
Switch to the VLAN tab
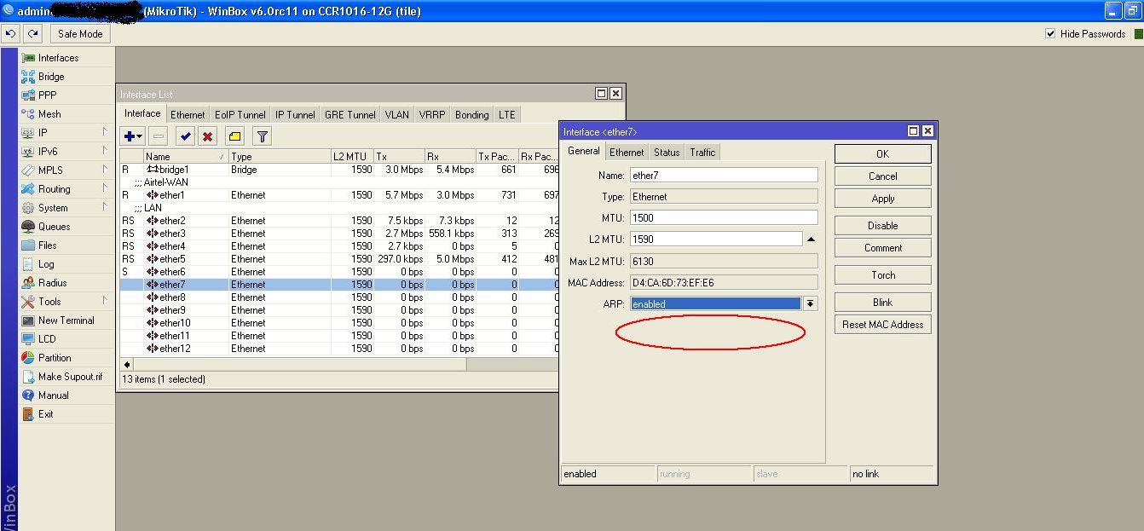pos(396,114)
